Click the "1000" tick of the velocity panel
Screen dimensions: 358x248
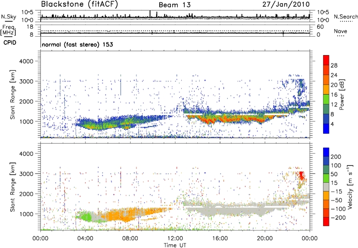26,214
